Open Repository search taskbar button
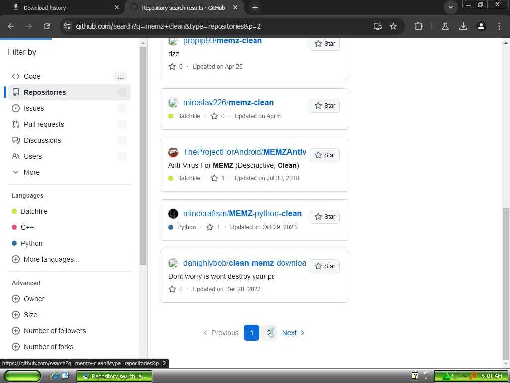Image resolution: width=510 pixels, height=383 pixels. (x=115, y=376)
